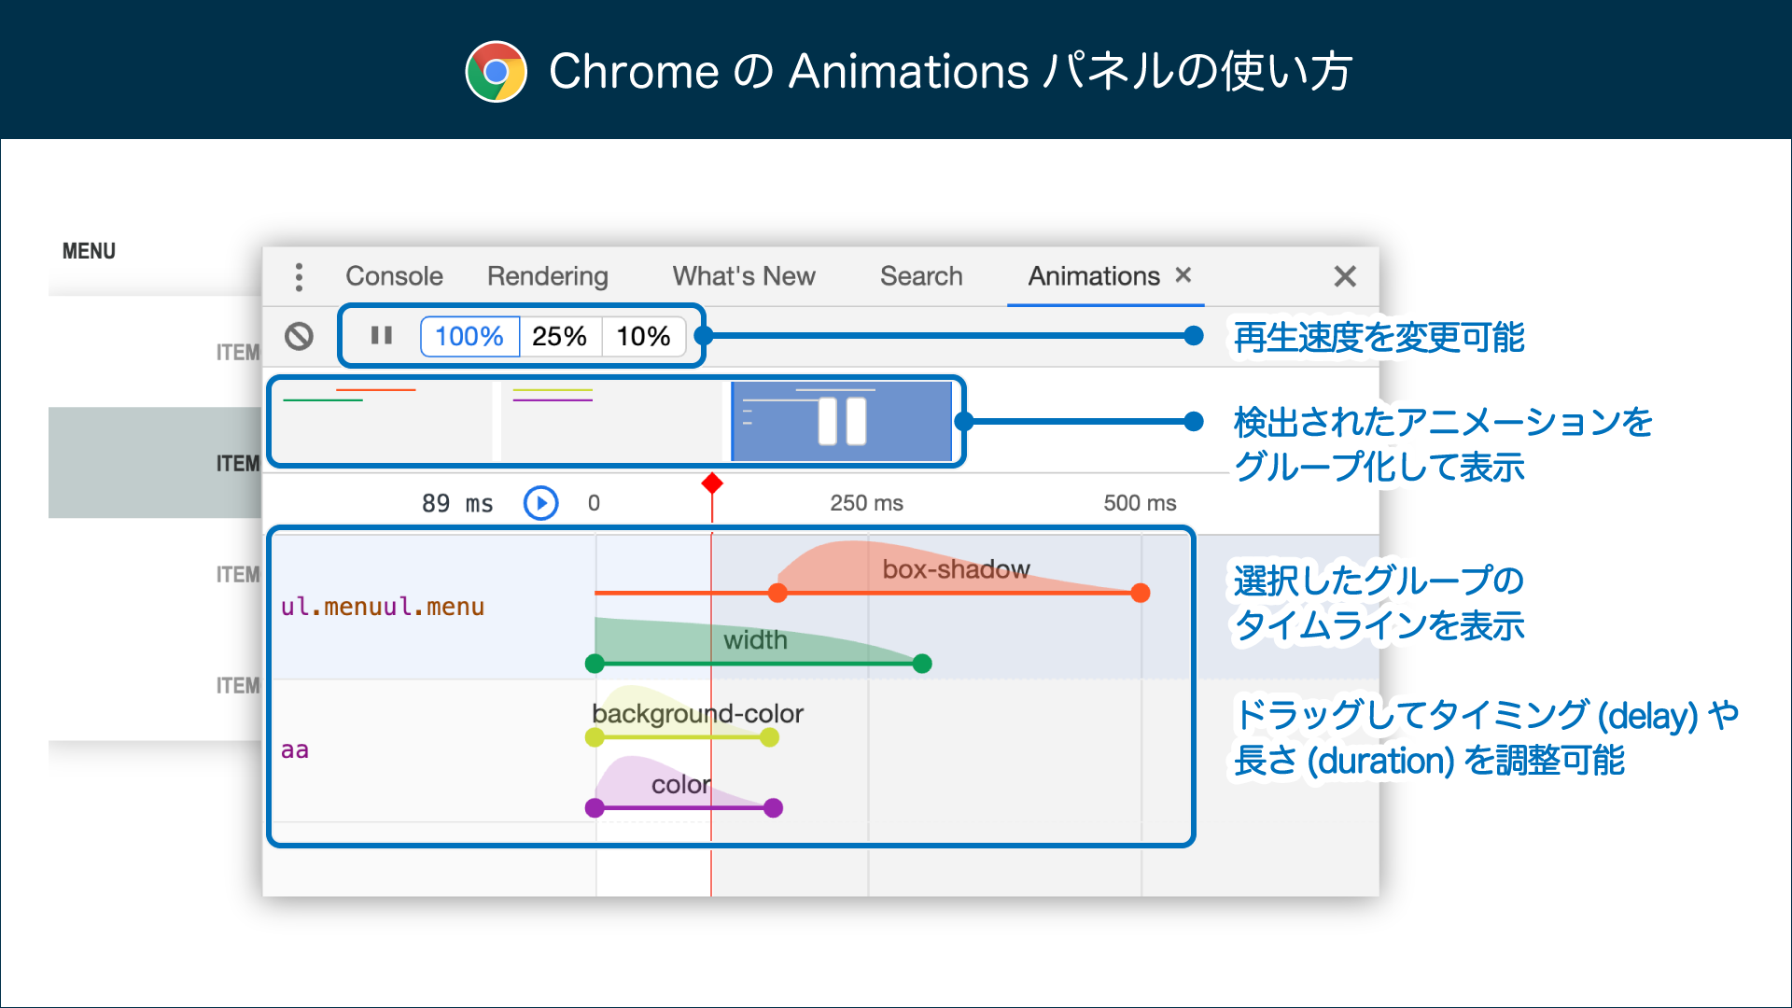Select the Animations tab

[x=1094, y=276]
